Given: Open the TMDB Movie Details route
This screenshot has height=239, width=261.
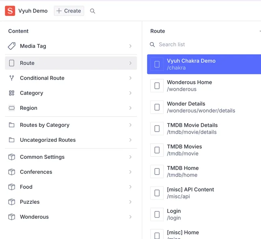Looking at the screenshot, I should (192, 128).
